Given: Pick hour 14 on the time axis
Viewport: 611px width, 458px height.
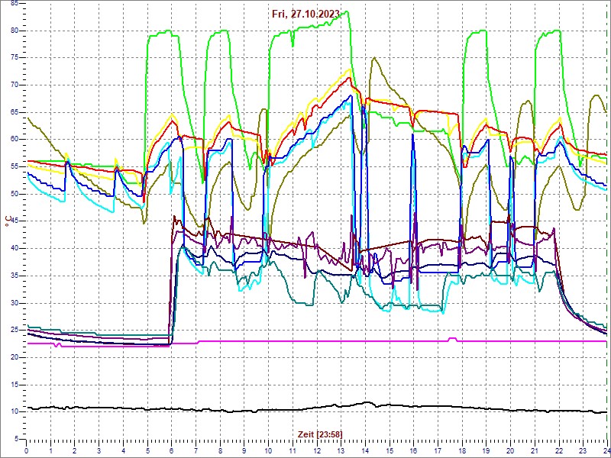Looking at the screenshot, I should pyautogui.click(x=365, y=450).
